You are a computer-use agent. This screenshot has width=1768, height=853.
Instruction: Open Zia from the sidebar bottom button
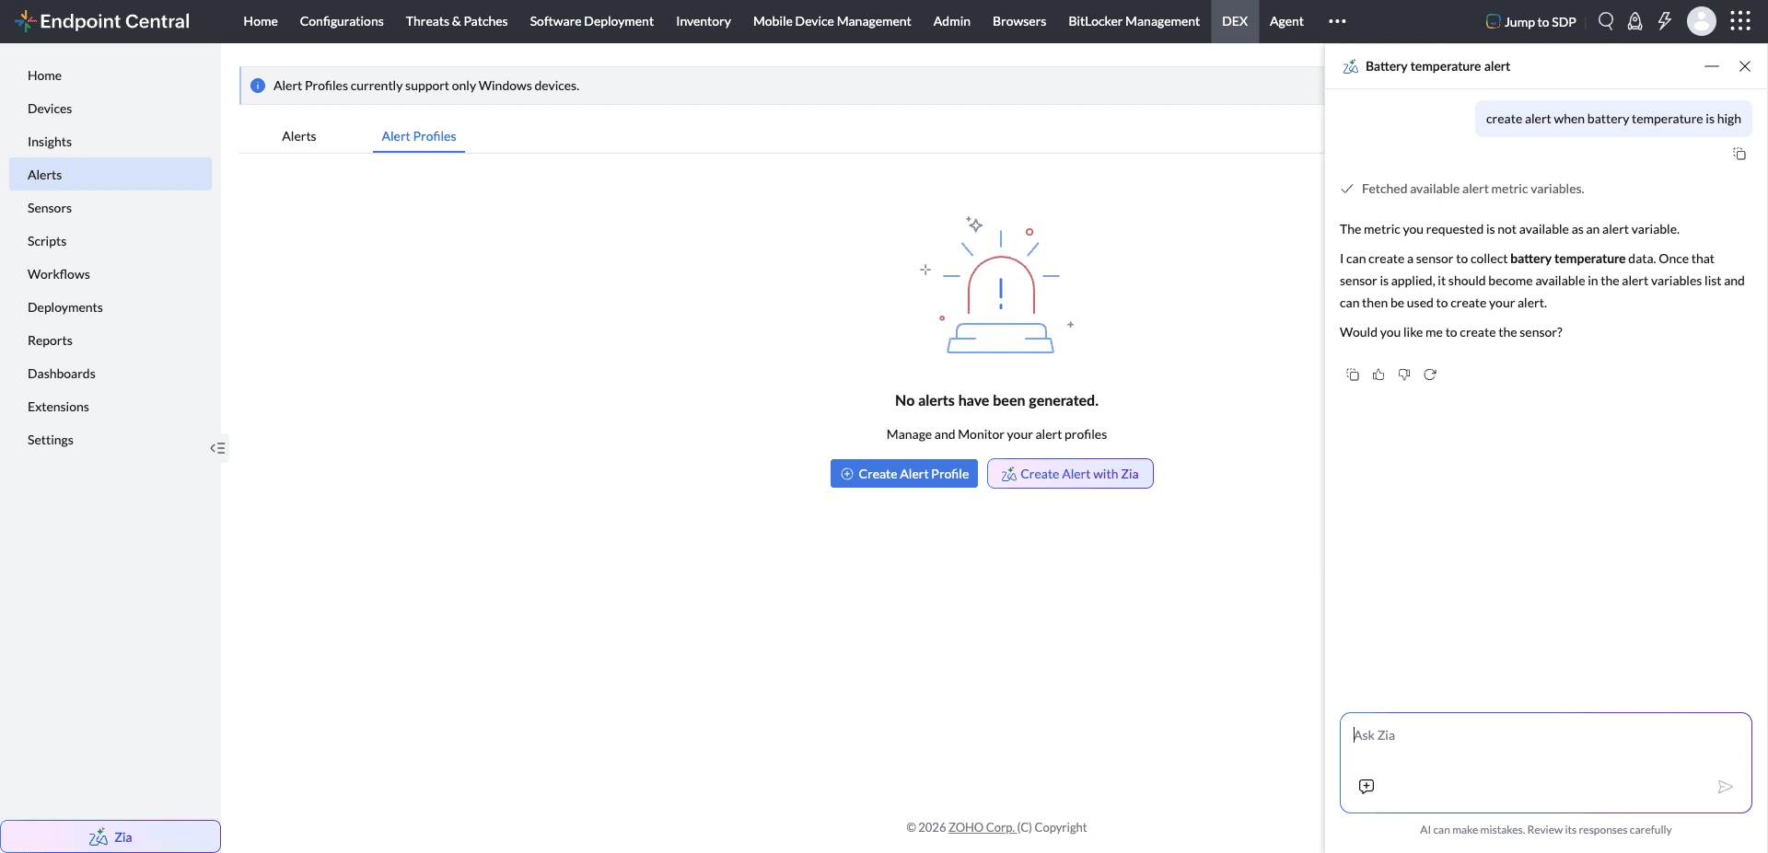pyautogui.click(x=110, y=837)
